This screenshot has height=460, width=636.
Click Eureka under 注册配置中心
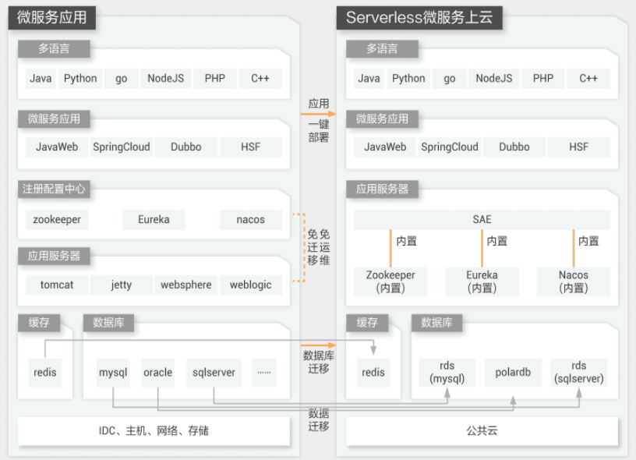pos(154,219)
